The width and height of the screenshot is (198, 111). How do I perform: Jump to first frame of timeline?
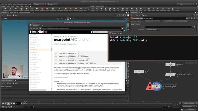point(3,104)
